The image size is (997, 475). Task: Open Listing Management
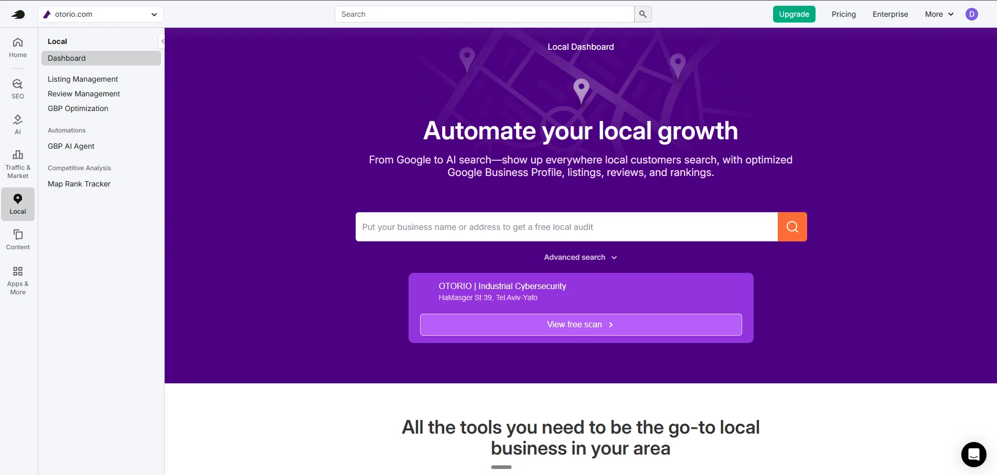[x=83, y=79]
